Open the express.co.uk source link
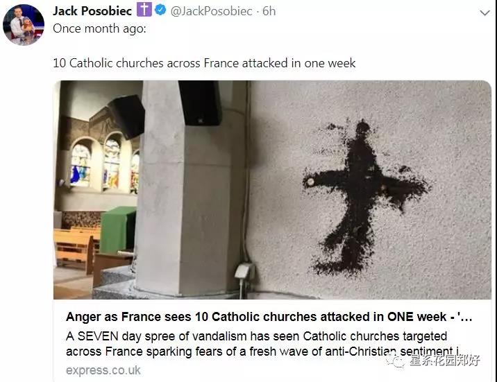Image resolution: width=497 pixels, height=382 pixels. point(103,370)
